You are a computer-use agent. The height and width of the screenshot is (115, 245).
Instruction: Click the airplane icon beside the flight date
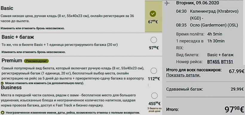167,3
